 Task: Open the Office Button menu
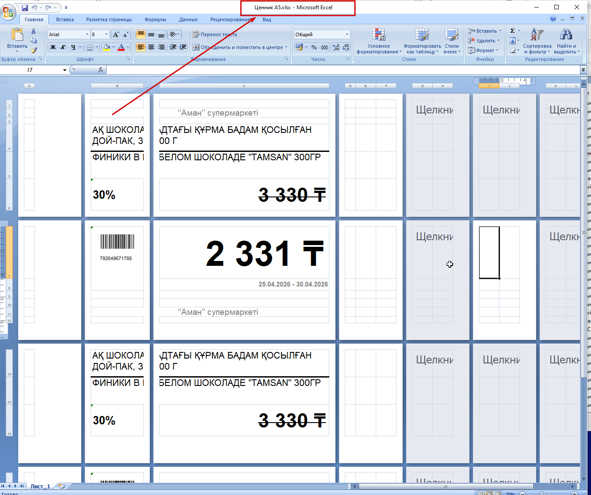click(9, 11)
